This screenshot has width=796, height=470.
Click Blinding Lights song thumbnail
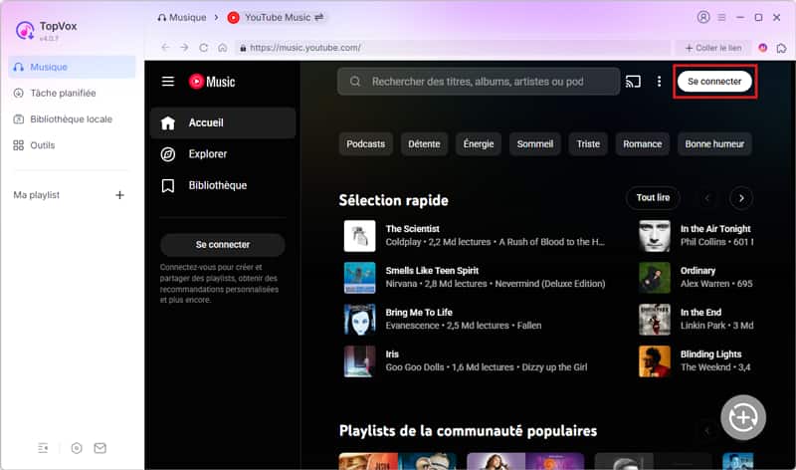655,360
